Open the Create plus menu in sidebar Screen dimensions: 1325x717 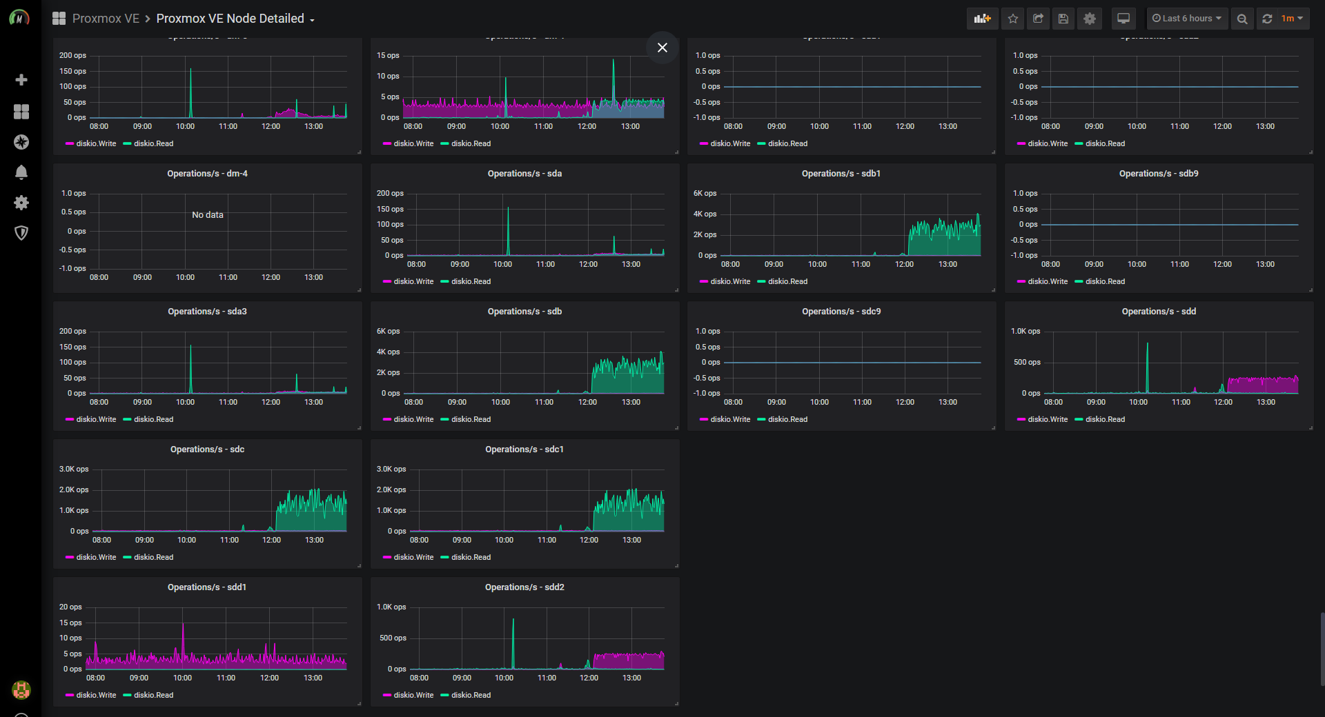click(21, 80)
